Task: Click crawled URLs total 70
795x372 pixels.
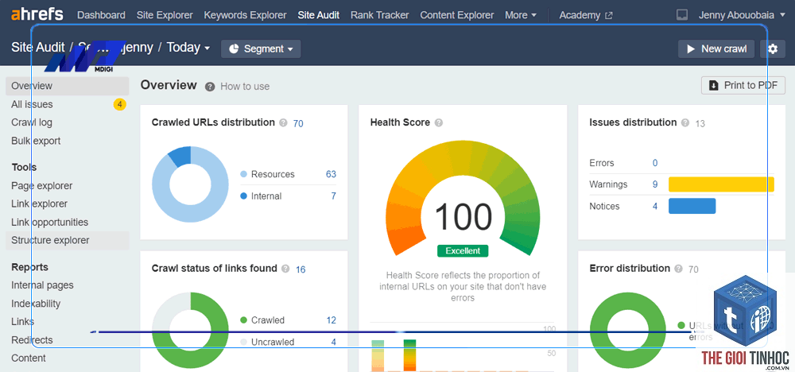Action: click(298, 124)
